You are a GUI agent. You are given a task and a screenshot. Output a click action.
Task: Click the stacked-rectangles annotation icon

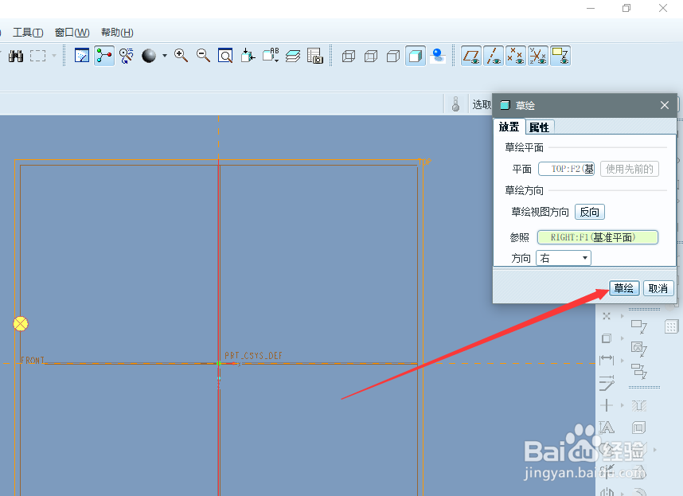639,372
